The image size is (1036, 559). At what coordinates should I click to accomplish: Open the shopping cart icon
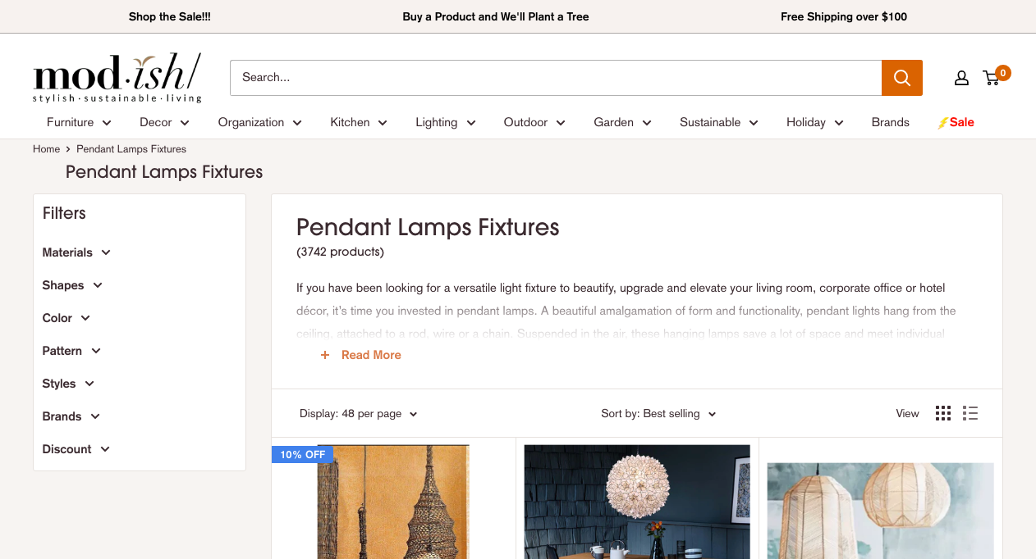992,78
